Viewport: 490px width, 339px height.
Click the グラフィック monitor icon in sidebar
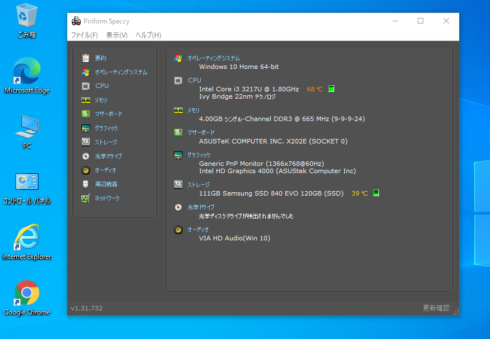[86, 128]
